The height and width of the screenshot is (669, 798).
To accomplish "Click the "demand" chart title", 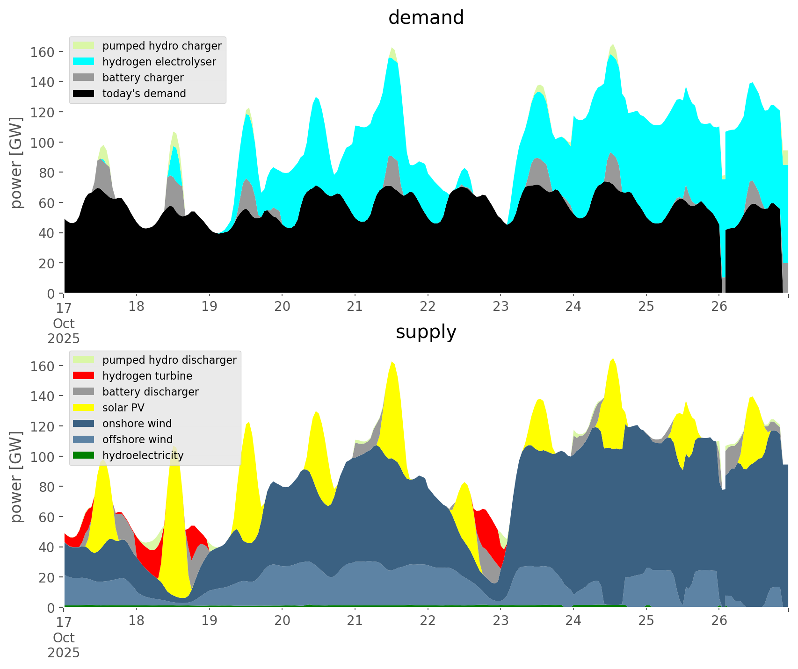I will click(426, 18).
